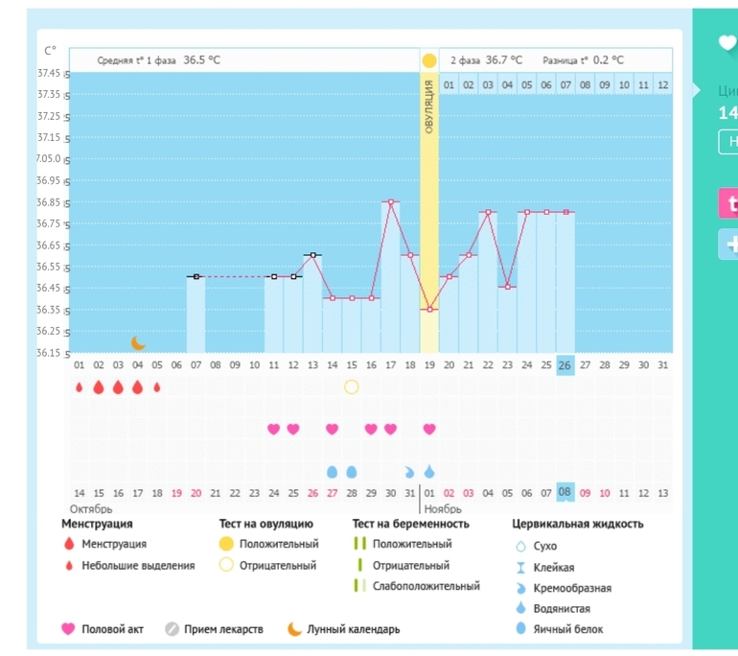Select the egg white fluid icon on day 14
Screen dimensions: 738x656
tap(332, 472)
